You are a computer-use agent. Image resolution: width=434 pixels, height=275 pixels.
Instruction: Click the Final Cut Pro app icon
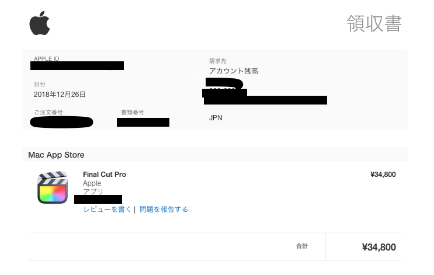coord(53,187)
